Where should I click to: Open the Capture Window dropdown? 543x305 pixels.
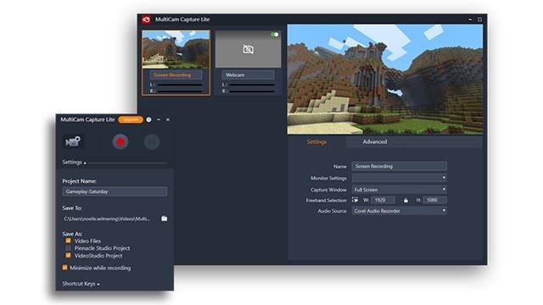click(400, 190)
